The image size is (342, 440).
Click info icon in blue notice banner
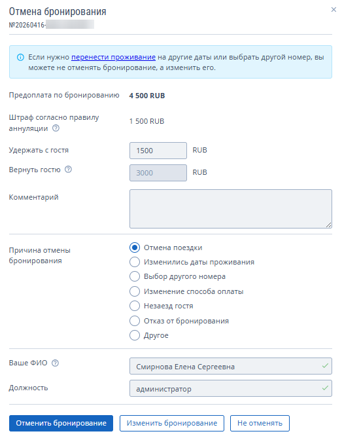tap(20, 57)
